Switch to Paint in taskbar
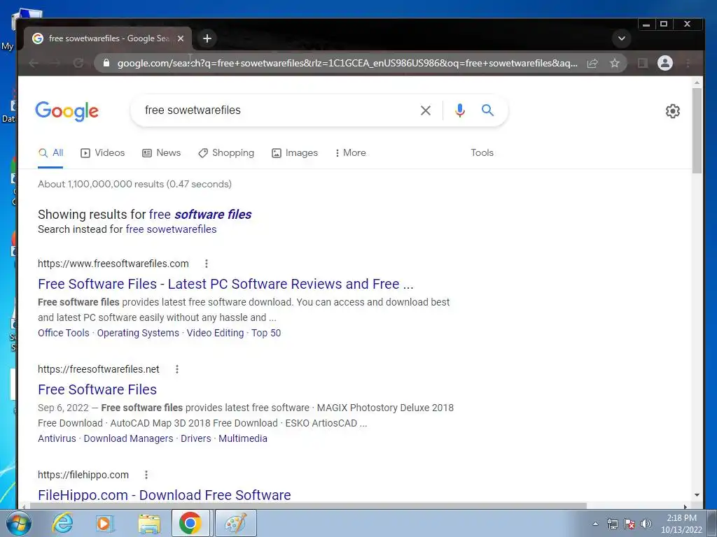Viewport: 717px width, 537px height. pos(236,523)
